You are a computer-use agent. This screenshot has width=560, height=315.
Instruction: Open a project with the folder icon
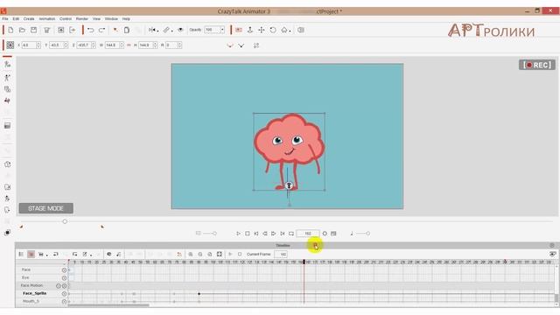tap(22, 31)
